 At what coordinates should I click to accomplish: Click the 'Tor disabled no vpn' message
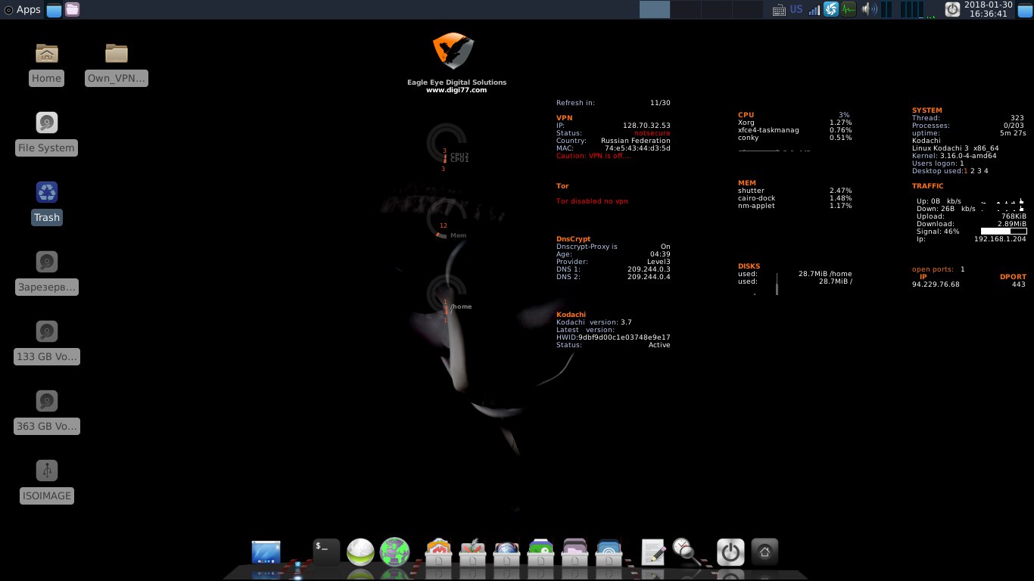[x=592, y=201]
